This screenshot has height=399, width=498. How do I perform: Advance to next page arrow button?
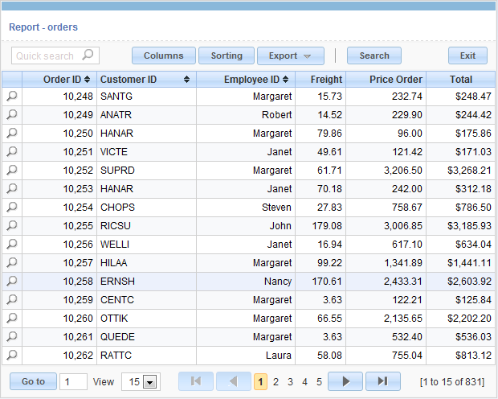(x=345, y=381)
